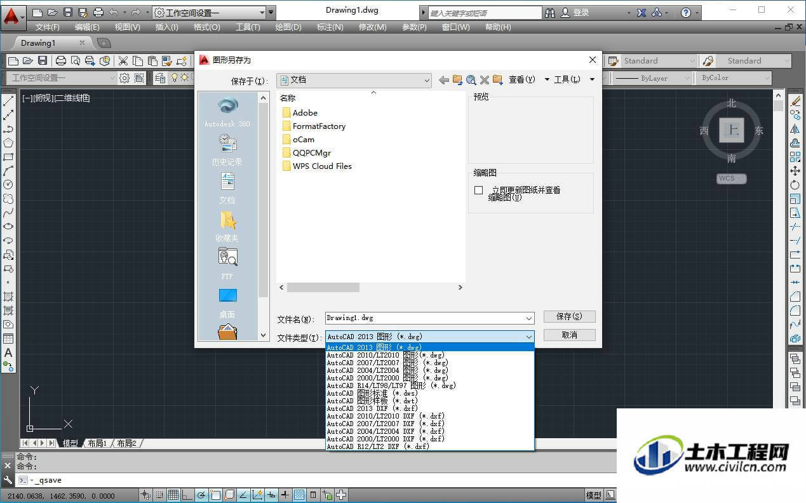The height and width of the screenshot is (503, 806).
Task: Go up one folder level in the save dialog
Action: (457, 79)
